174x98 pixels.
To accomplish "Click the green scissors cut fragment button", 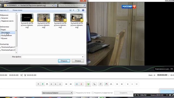I will click(88, 84).
